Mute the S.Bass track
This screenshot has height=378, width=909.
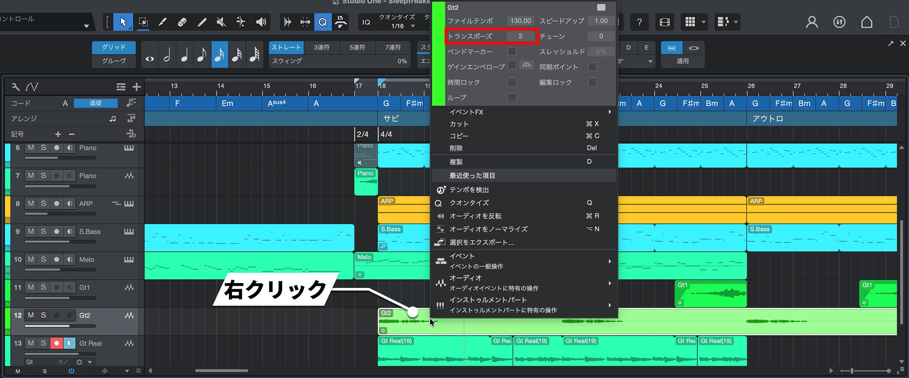[31, 232]
